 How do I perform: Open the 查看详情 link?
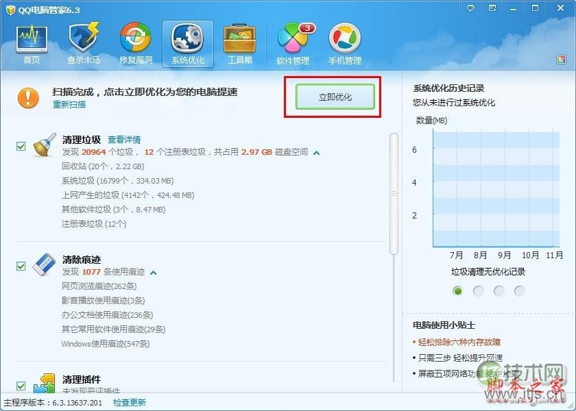124,140
